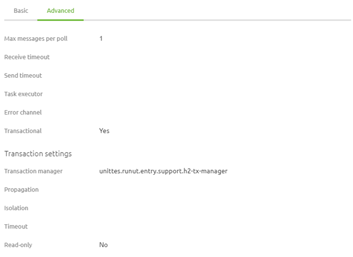Click the Receive timeout label
The height and width of the screenshot is (257, 353).
(27, 57)
